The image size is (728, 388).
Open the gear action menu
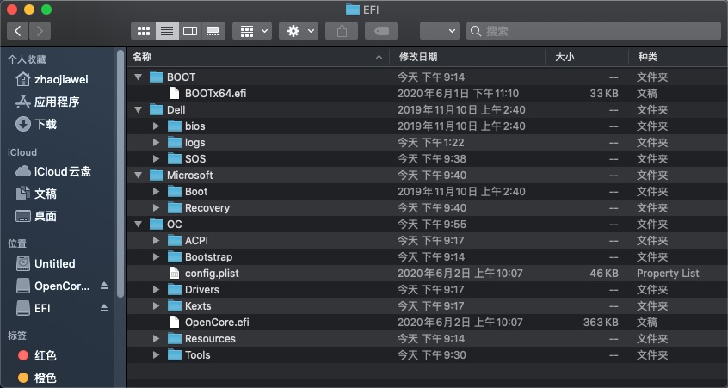tap(298, 31)
